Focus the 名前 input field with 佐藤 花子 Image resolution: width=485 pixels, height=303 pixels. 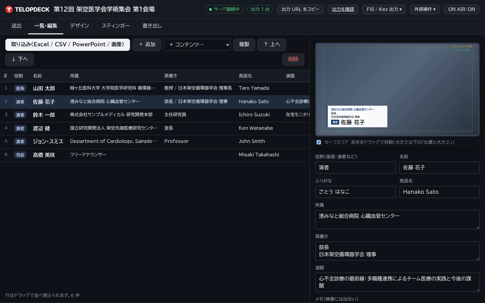439,168
